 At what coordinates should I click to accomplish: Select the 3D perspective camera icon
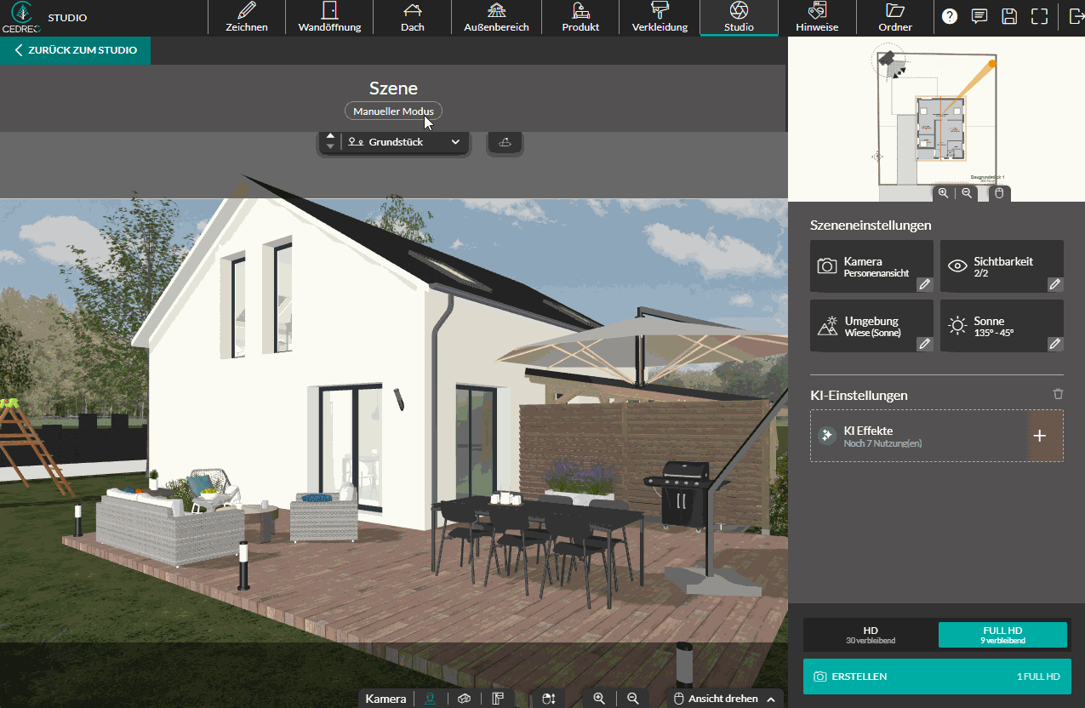(464, 699)
